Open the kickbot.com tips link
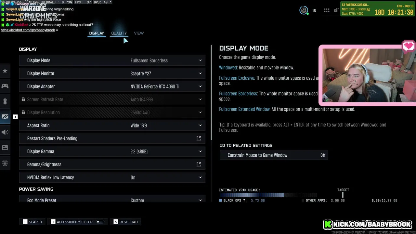 28,30
